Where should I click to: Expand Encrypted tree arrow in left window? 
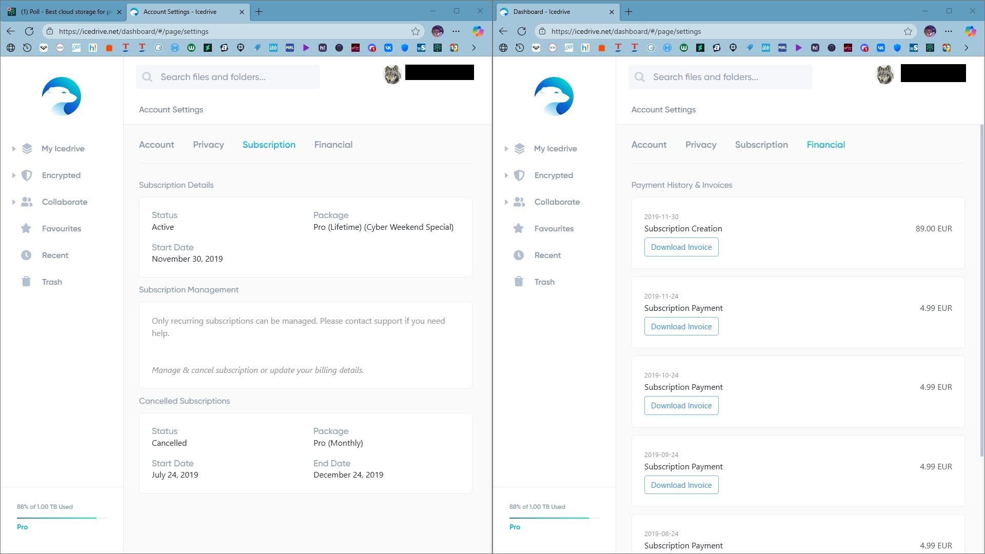pos(13,175)
